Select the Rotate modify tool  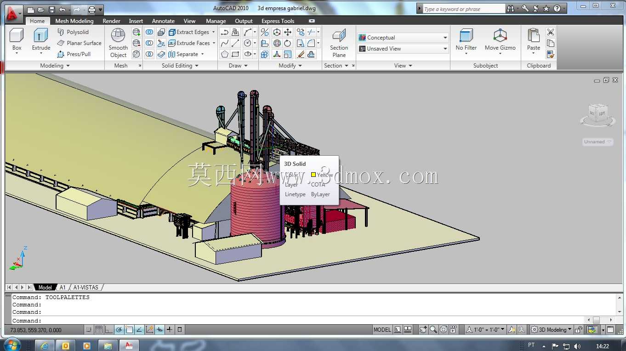pos(288,43)
